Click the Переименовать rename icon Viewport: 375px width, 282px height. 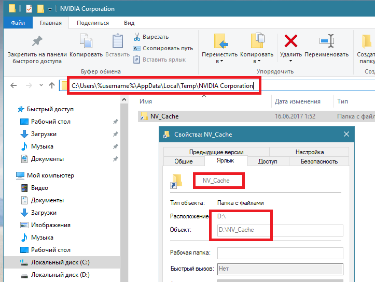click(x=327, y=41)
